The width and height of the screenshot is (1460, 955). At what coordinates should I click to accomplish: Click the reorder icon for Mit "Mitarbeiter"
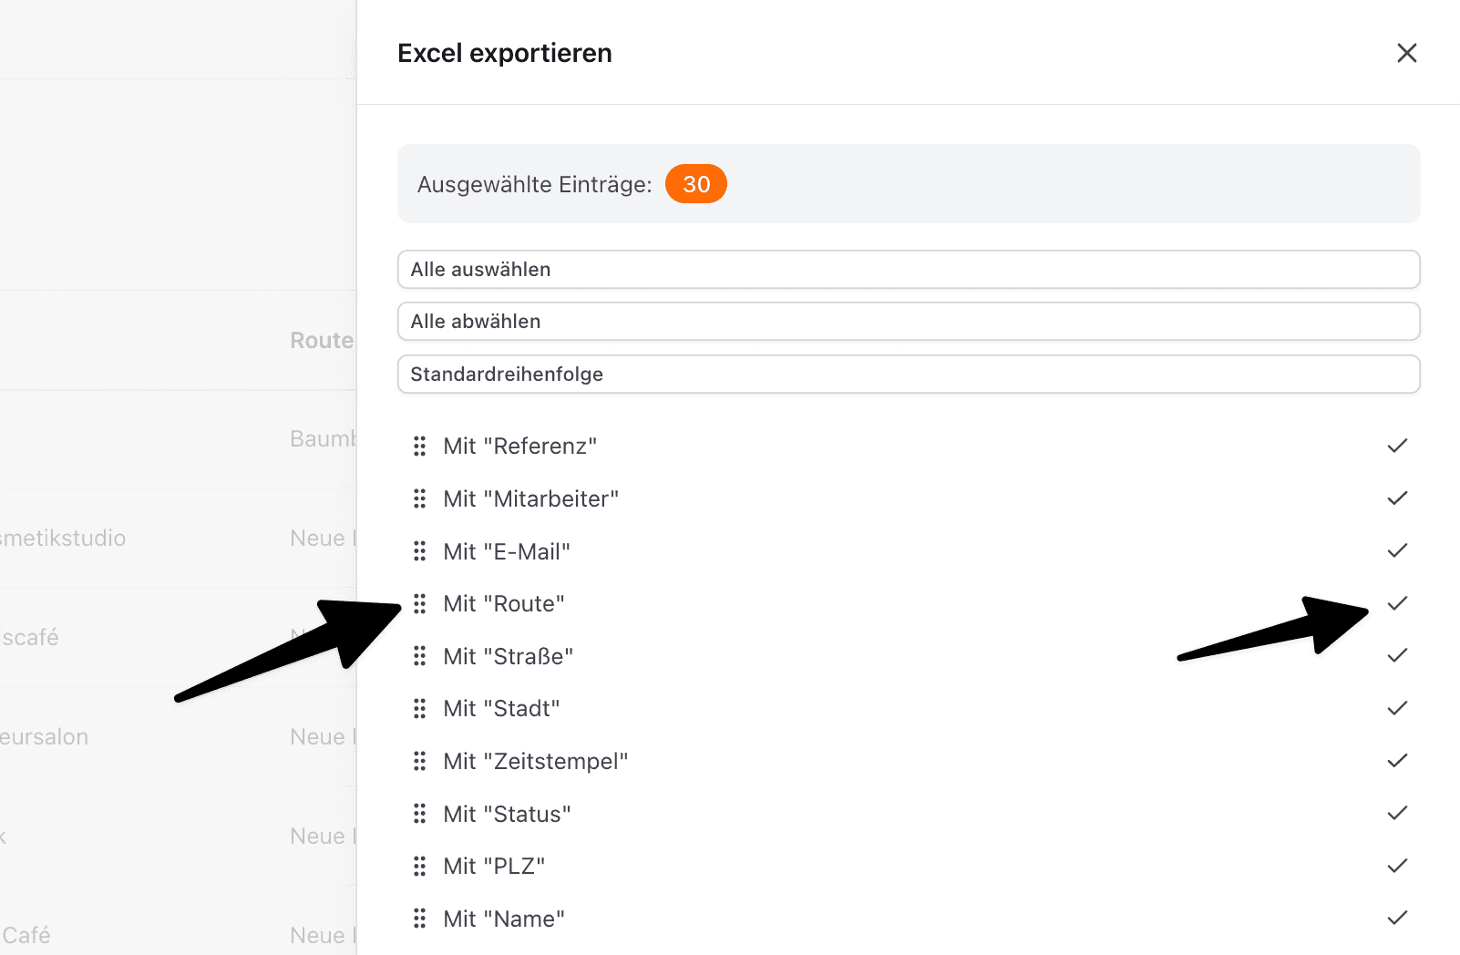tap(420, 498)
